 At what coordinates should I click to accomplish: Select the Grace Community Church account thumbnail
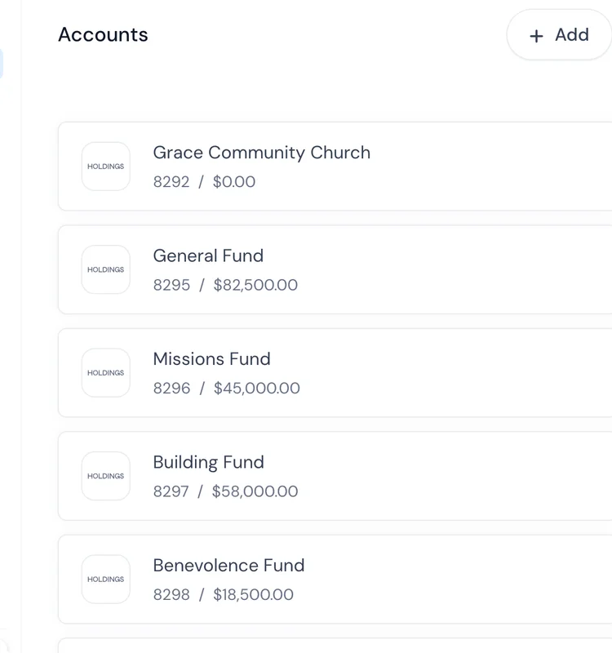coord(105,166)
